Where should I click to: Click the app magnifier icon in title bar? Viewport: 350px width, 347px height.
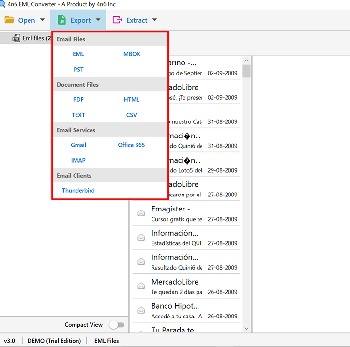pos(2,4)
